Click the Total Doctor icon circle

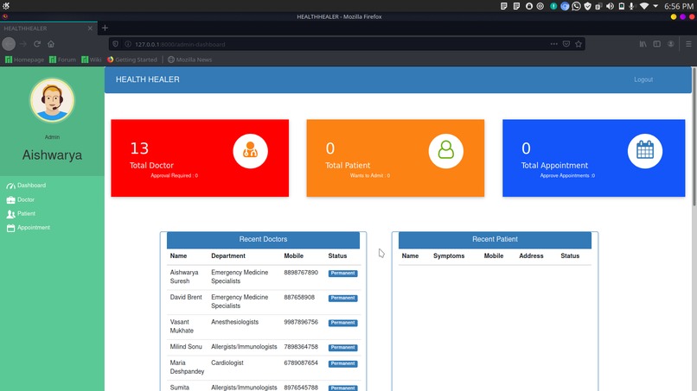(x=250, y=151)
